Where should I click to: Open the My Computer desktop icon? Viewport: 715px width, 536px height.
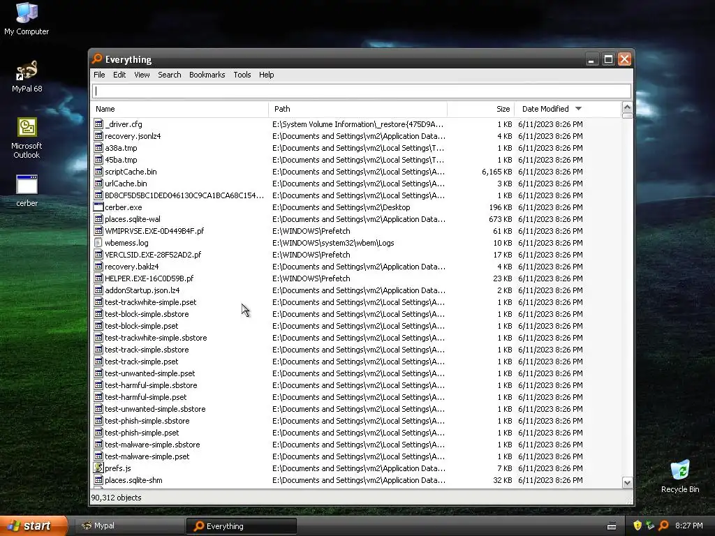click(27, 18)
